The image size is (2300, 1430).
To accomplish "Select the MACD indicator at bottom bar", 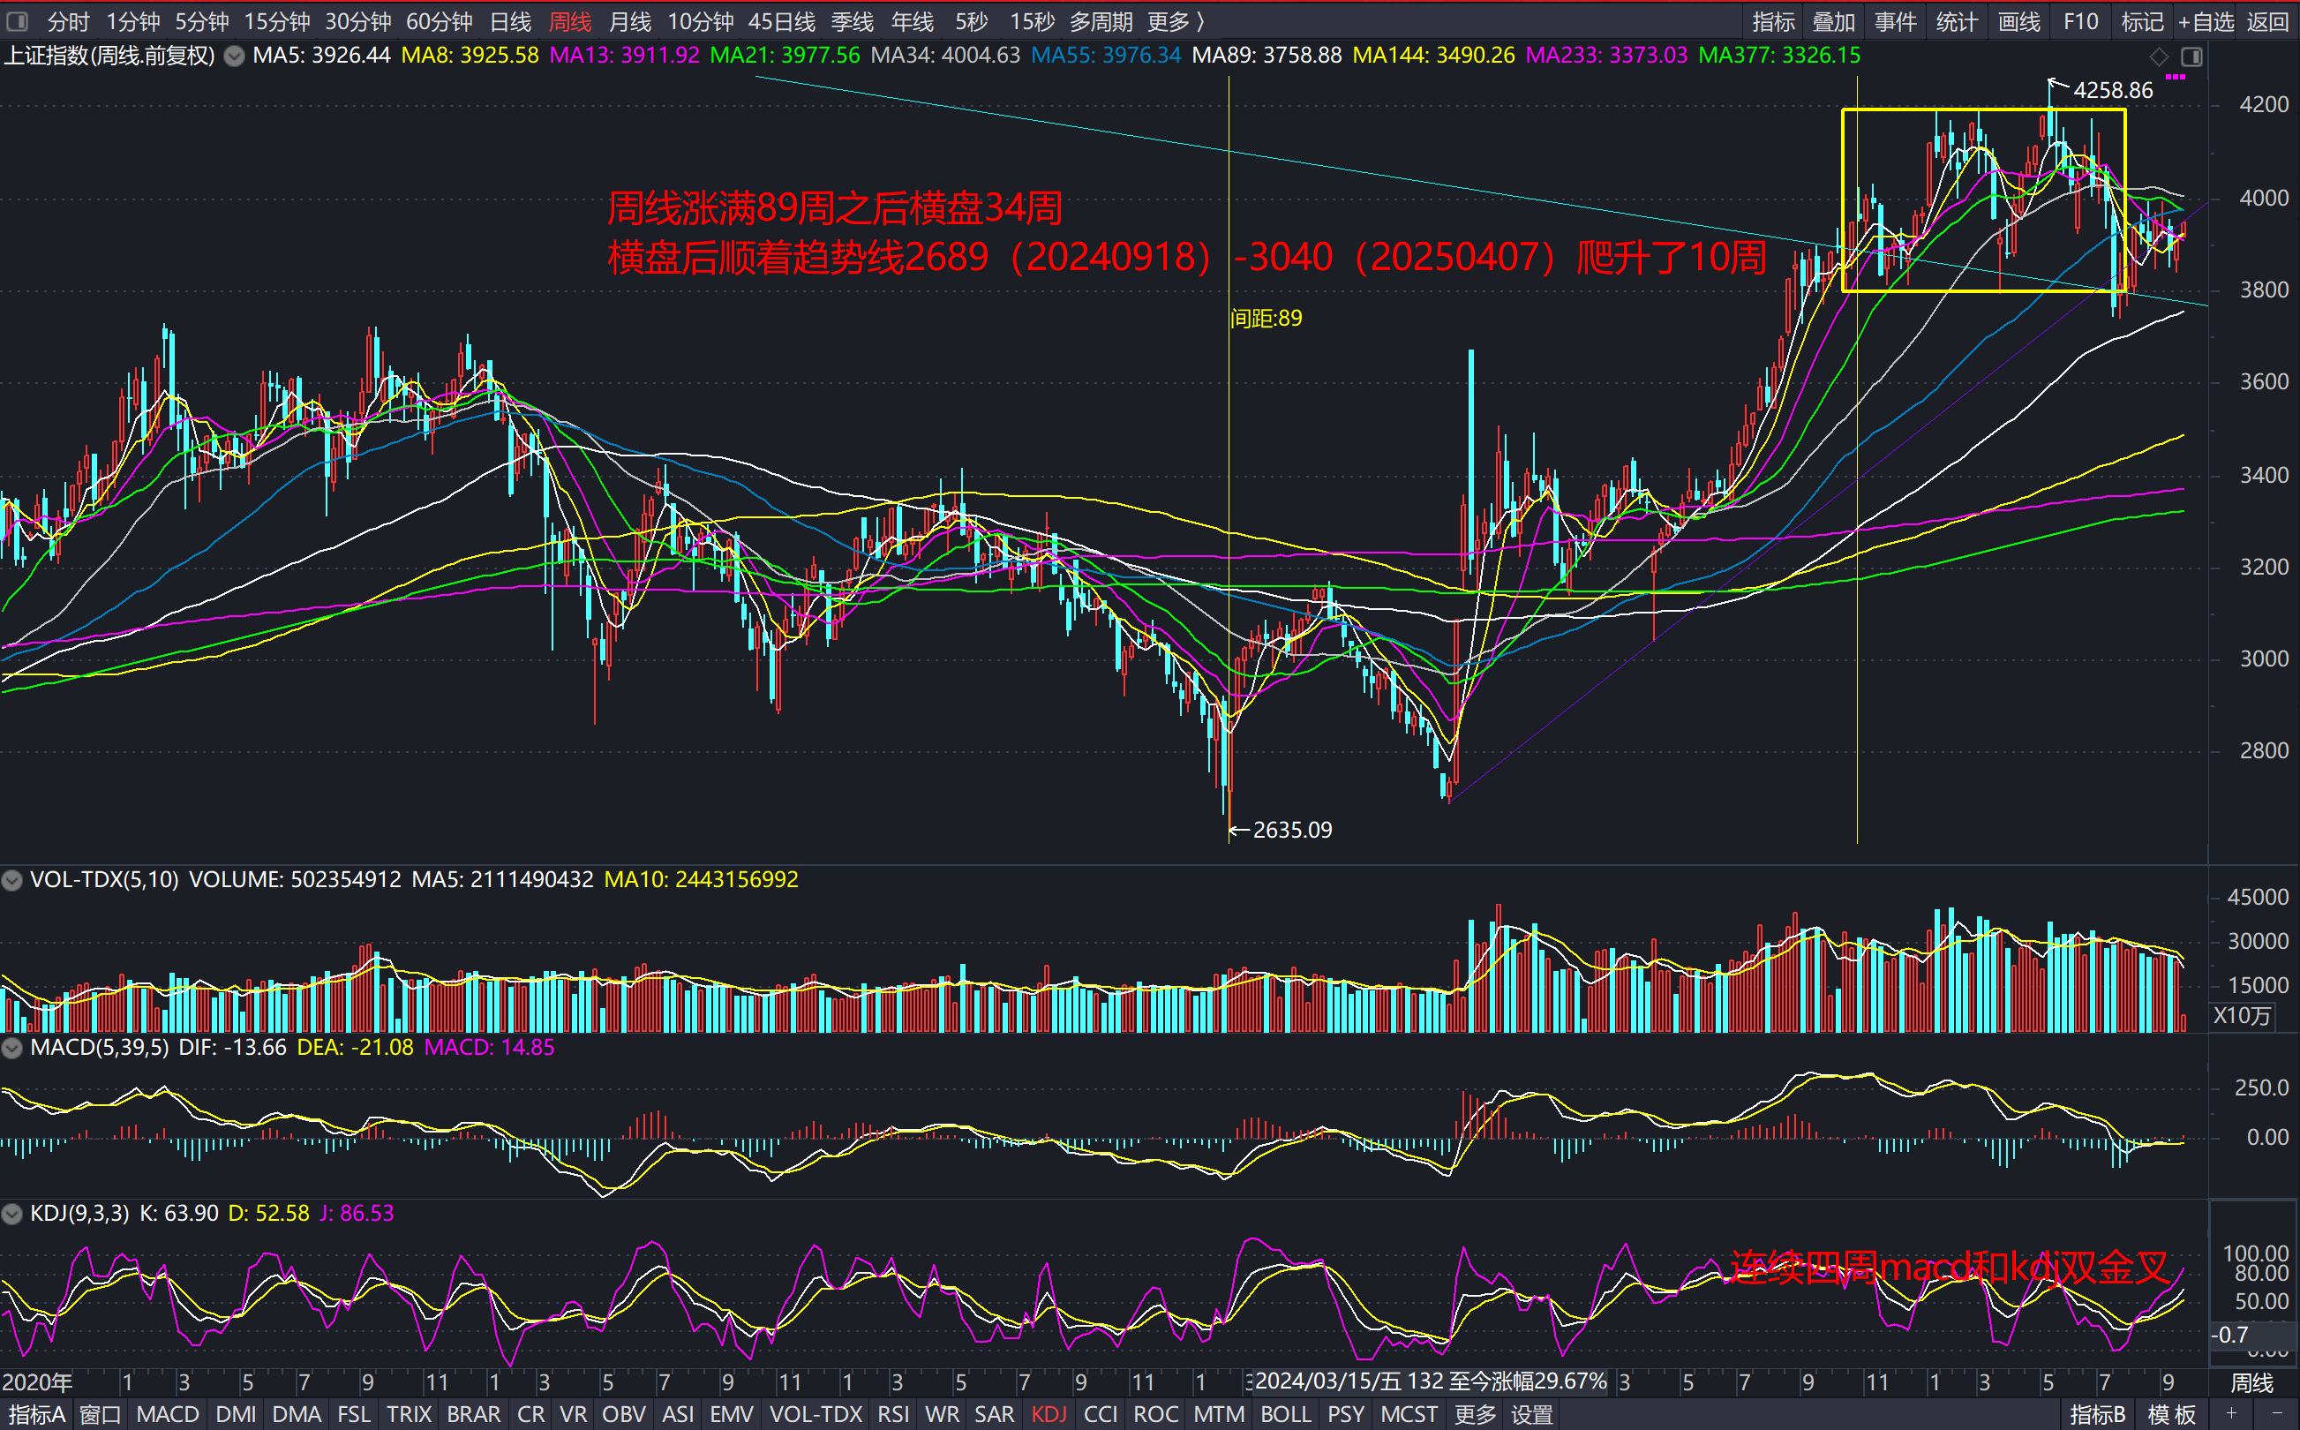I will 168,1415.
